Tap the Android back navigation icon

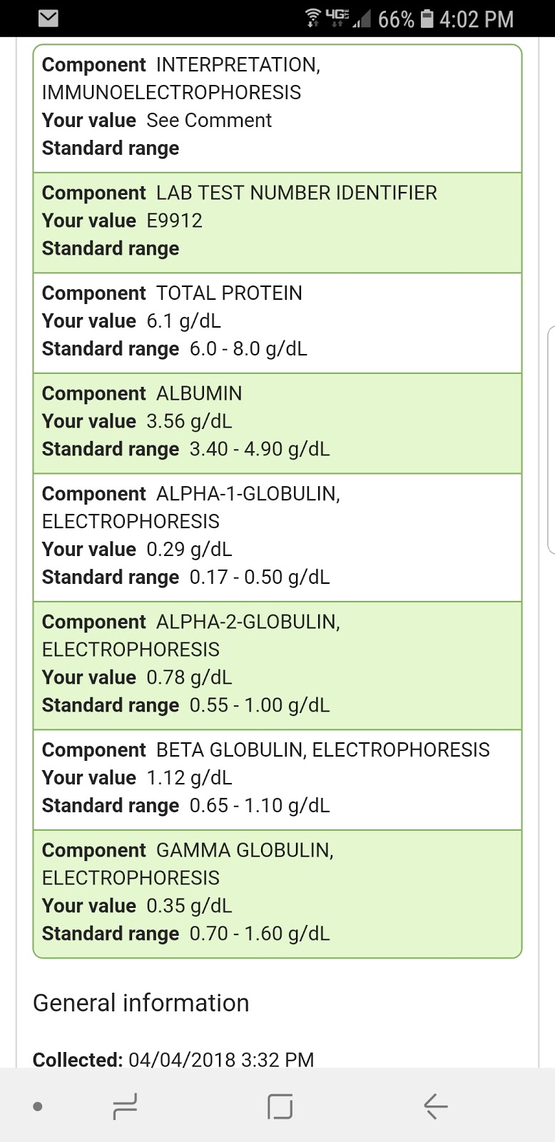pyautogui.click(x=435, y=1106)
